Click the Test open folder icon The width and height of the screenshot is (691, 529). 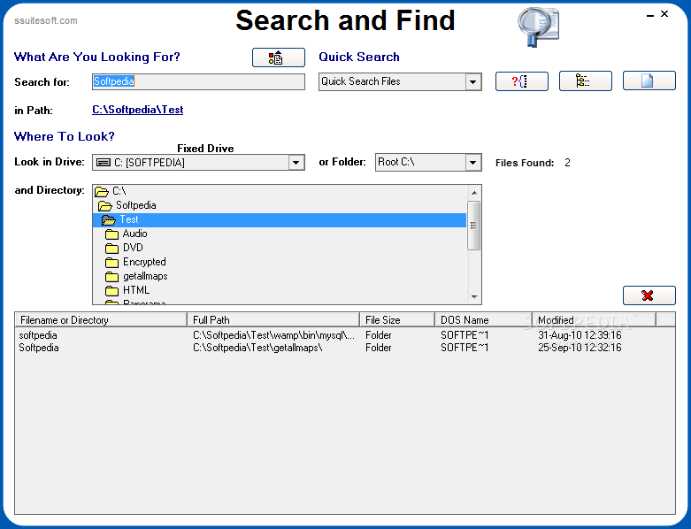tap(109, 219)
